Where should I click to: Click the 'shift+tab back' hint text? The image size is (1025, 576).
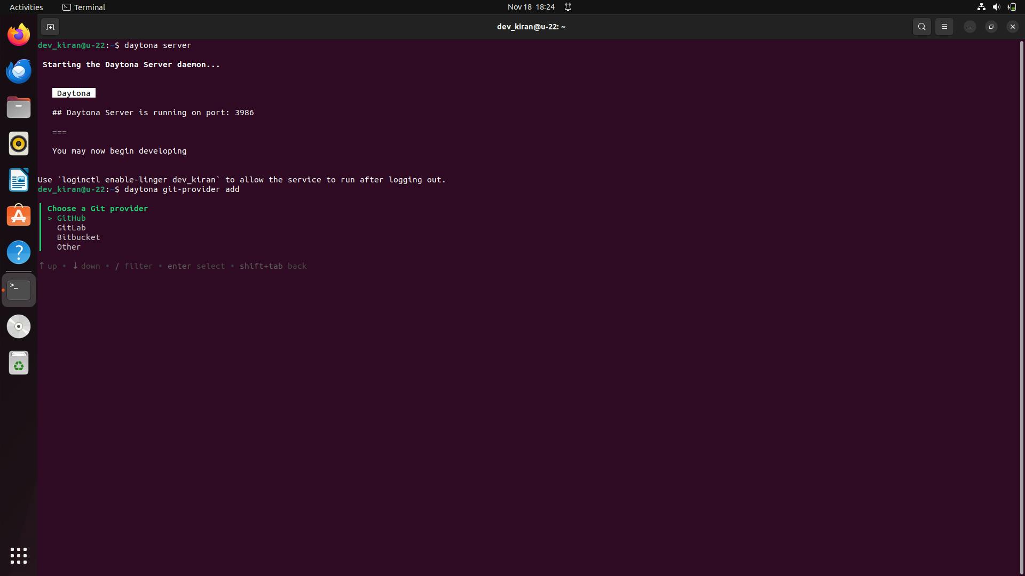pos(273,266)
